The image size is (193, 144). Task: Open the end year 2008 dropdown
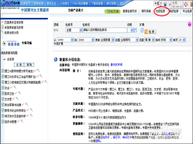pos(86,40)
